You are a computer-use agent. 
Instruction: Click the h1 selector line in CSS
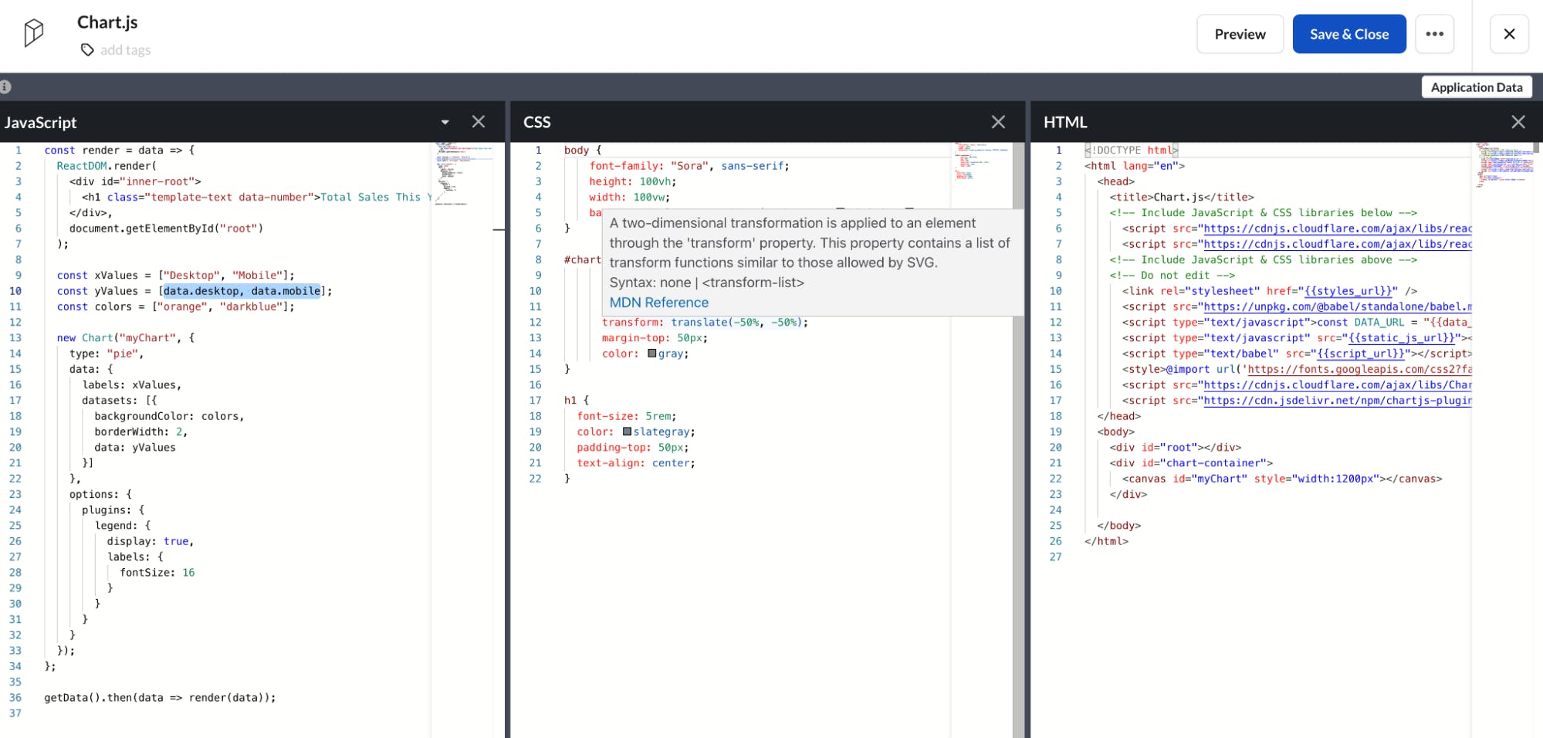coord(577,401)
